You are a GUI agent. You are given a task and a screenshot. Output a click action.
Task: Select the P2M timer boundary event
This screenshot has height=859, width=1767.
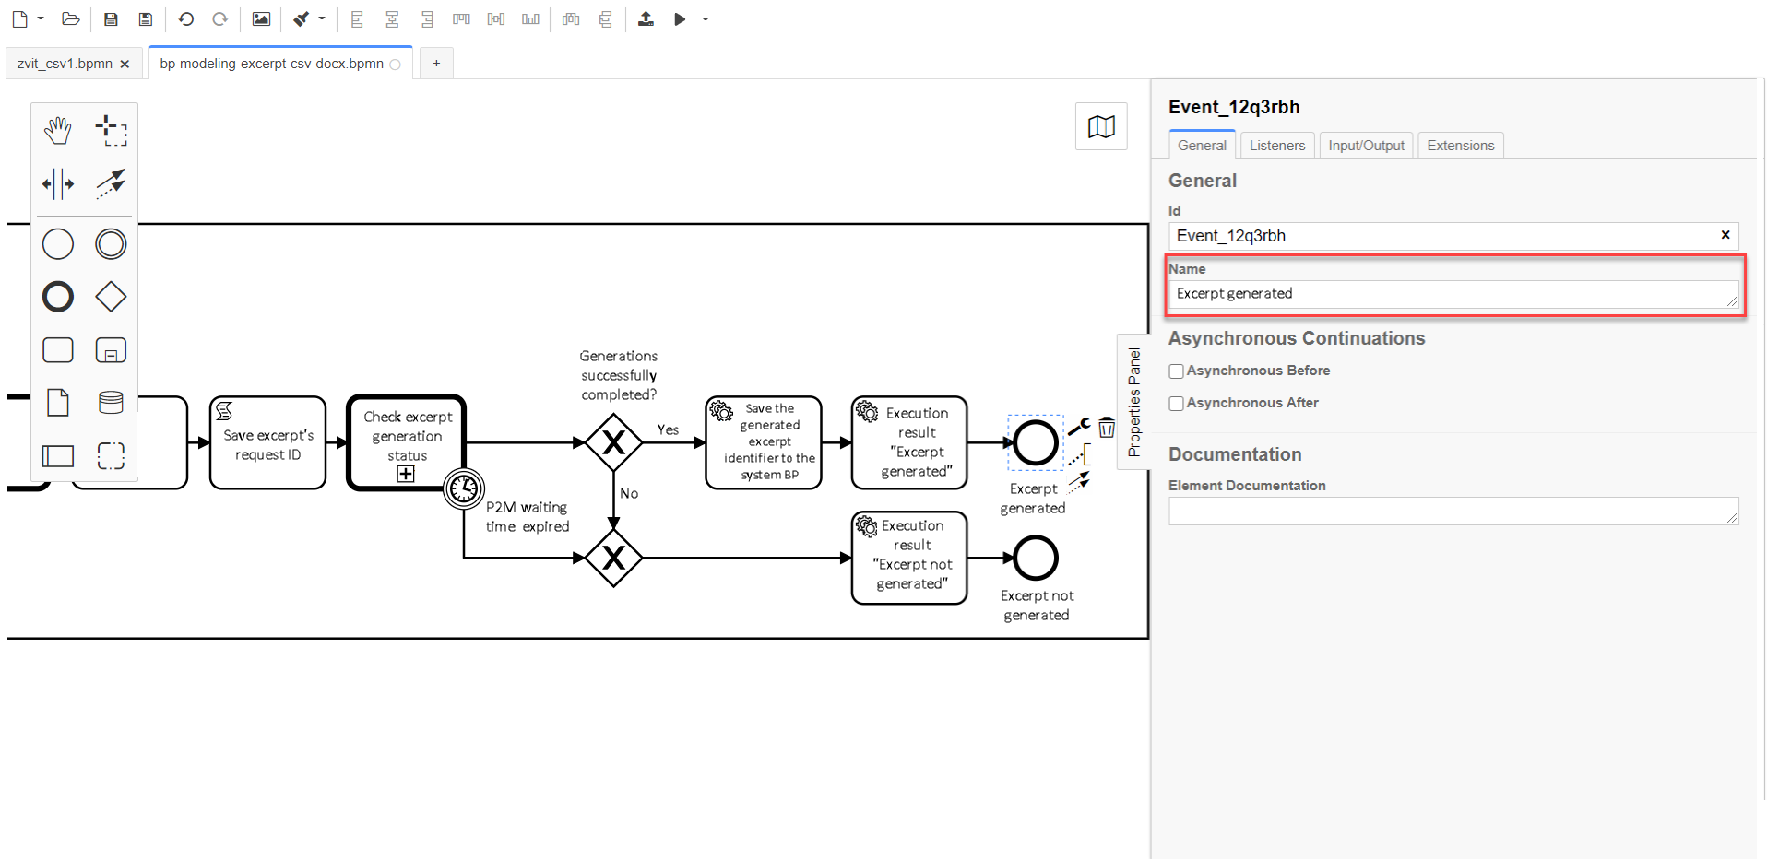tap(464, 489)
